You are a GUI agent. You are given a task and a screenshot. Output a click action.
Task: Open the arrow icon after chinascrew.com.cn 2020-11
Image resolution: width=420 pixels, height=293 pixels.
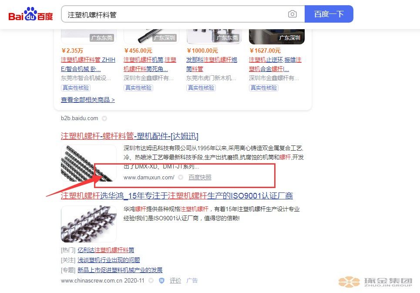pyautogui.click(x=151, y=280)
